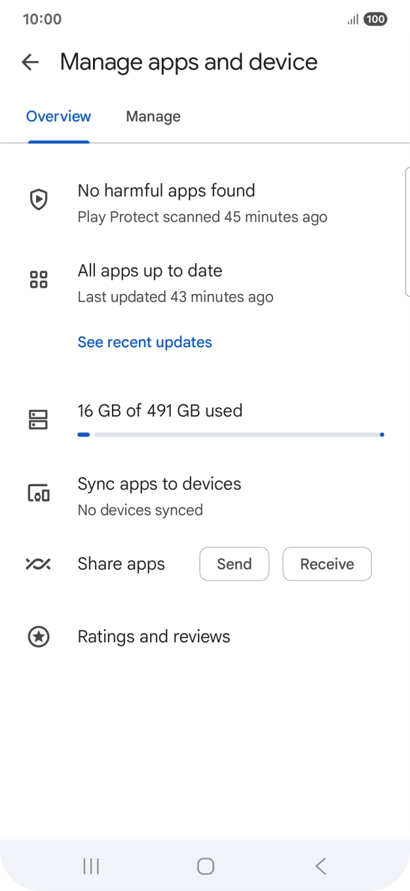Tap the storage drive icon
This screenshot has height=891, width=410.
(39, 419)
